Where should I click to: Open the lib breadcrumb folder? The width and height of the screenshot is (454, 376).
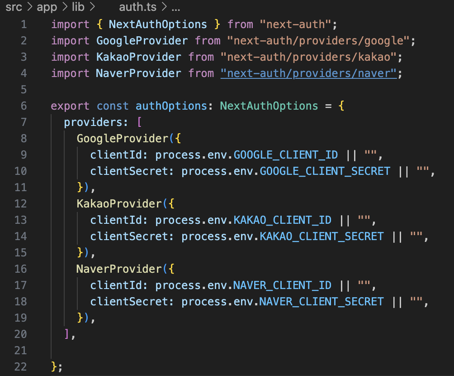78,7
